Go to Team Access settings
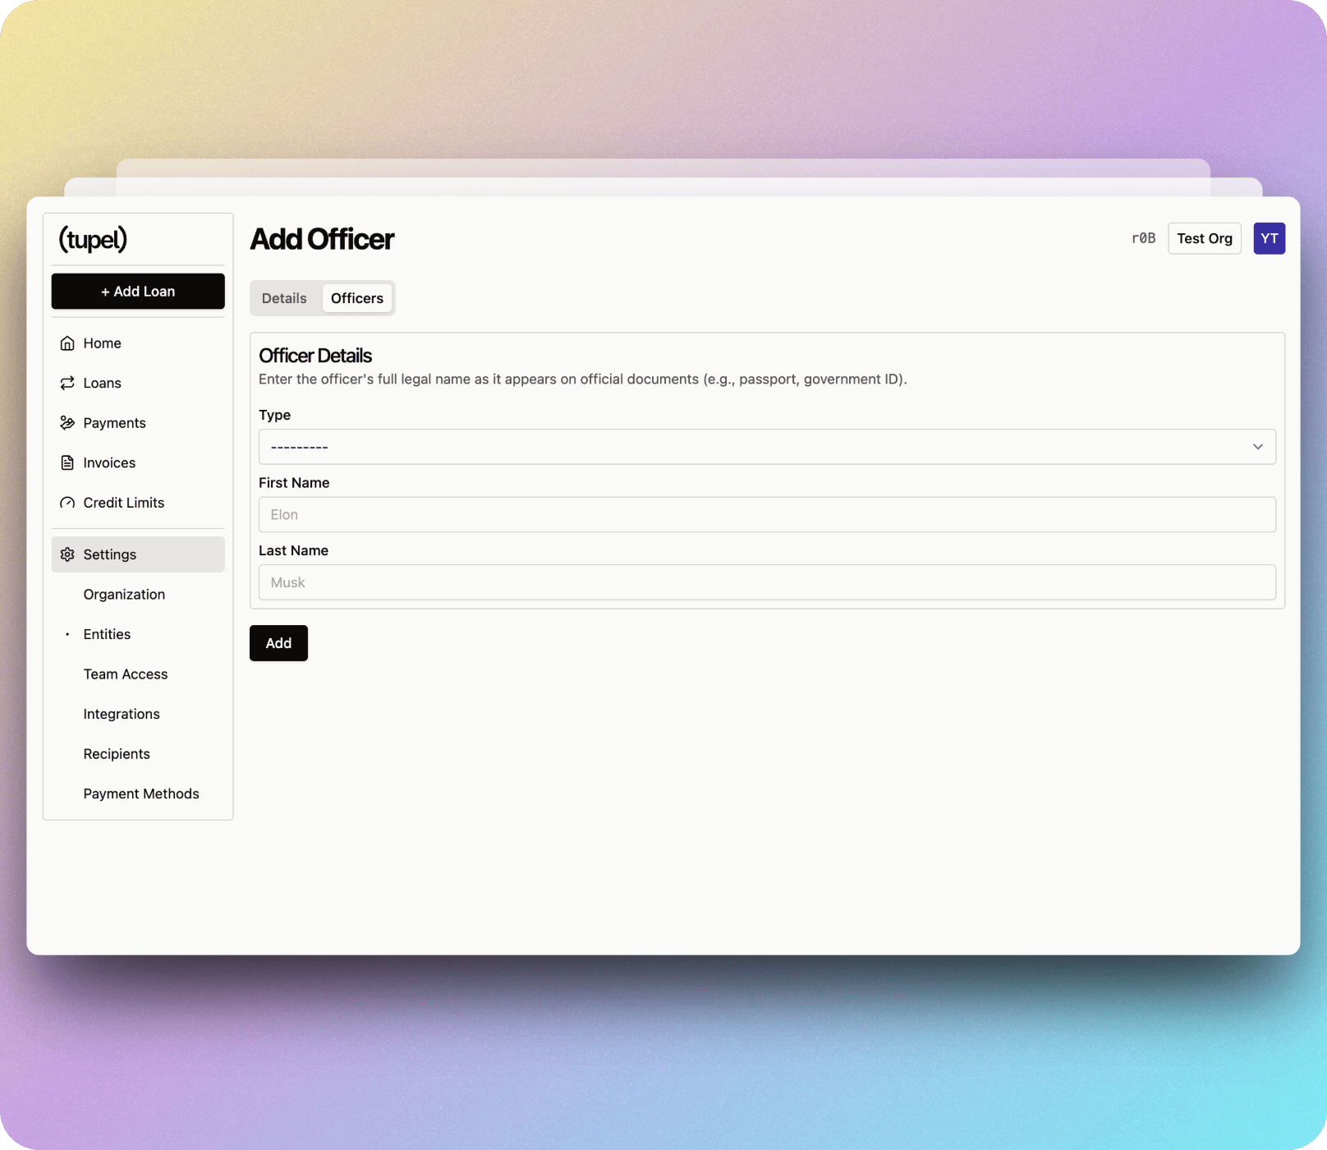1327x1150 pixels. coord(125,674)
